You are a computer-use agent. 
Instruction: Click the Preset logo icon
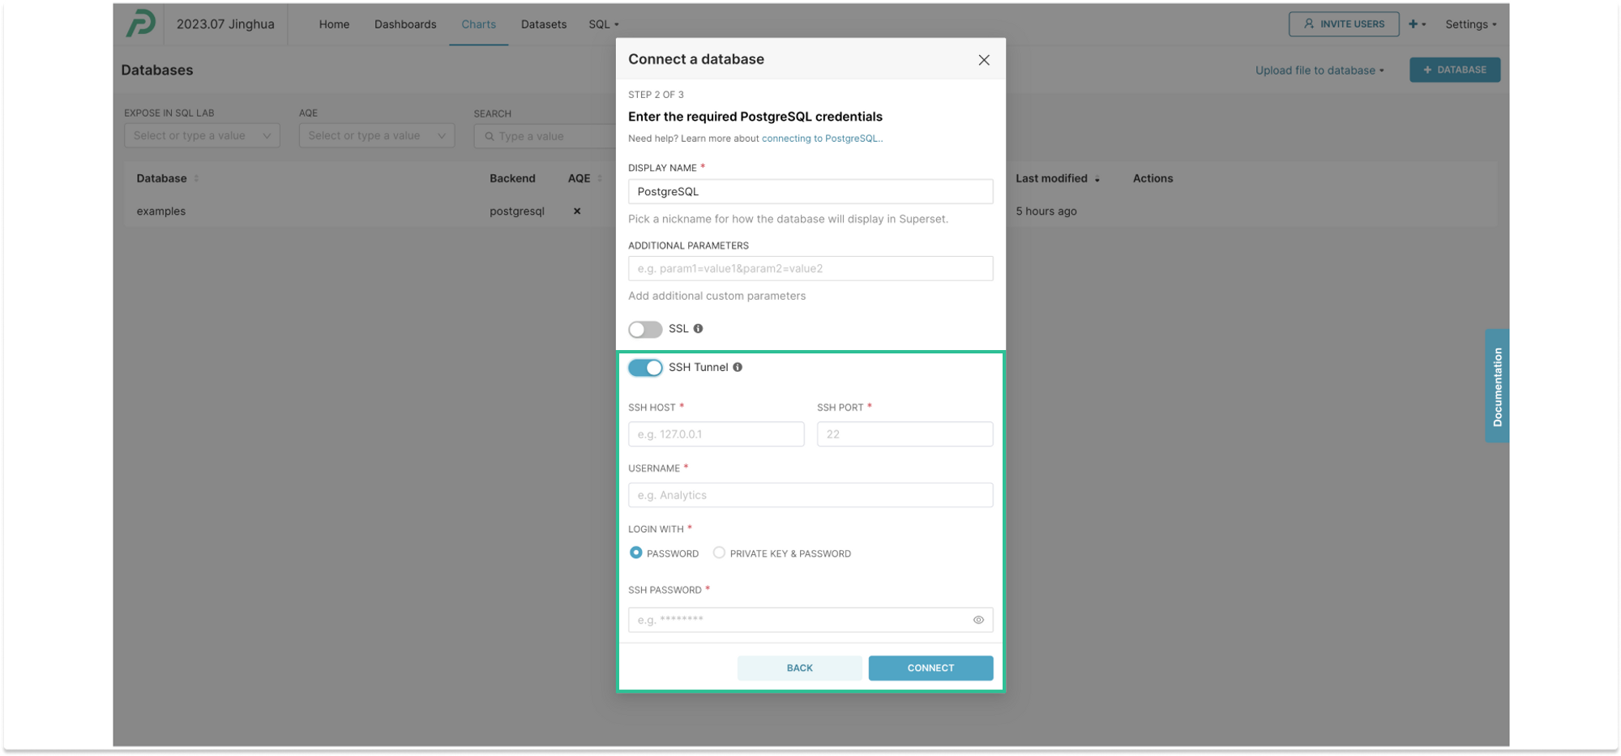click(x=140, y=23)
